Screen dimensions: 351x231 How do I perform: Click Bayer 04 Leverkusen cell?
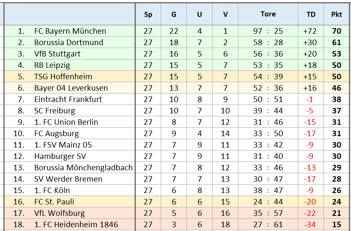pos(71,88)
